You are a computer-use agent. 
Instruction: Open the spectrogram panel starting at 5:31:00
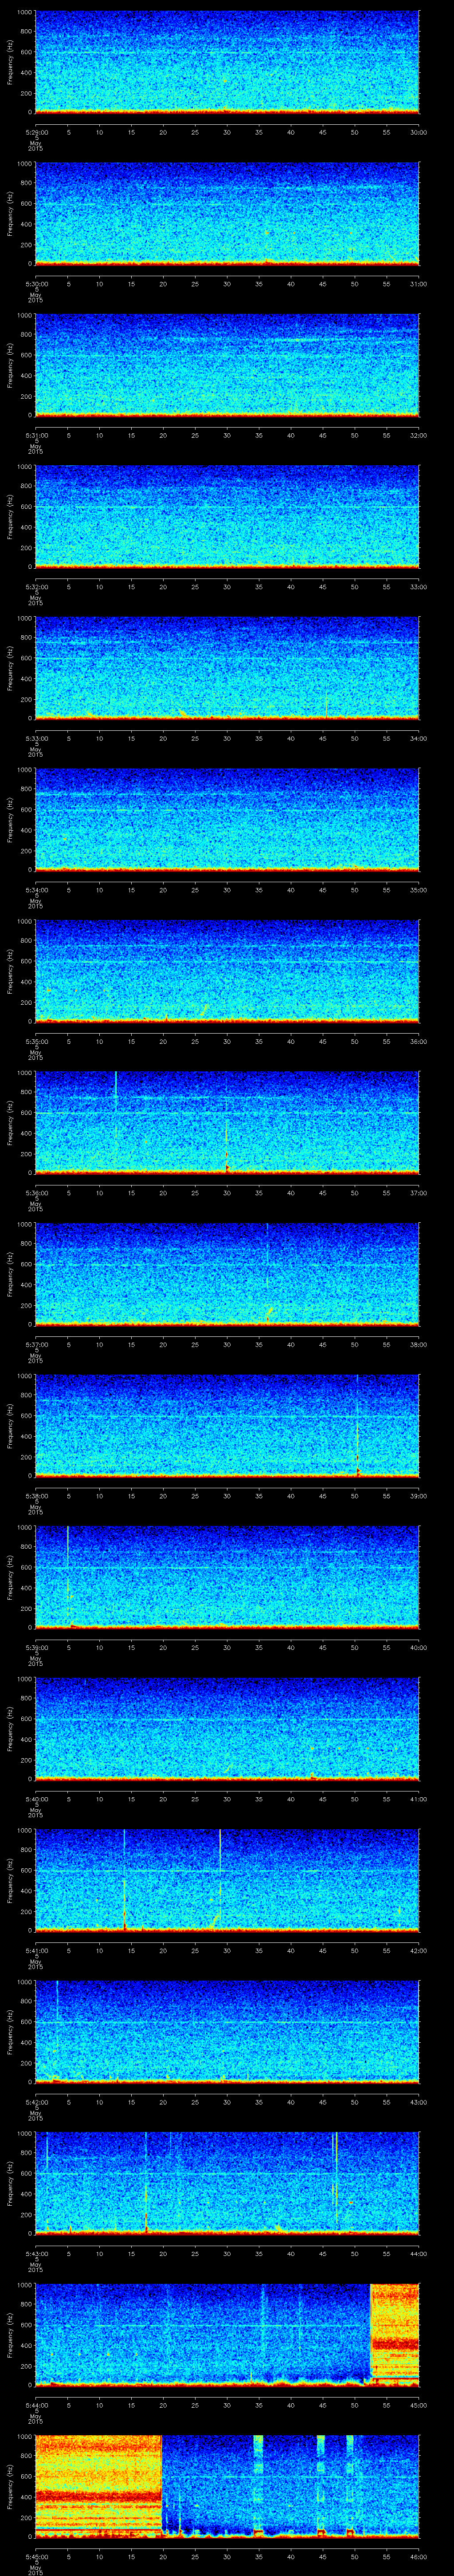click(x=227, y=365)
